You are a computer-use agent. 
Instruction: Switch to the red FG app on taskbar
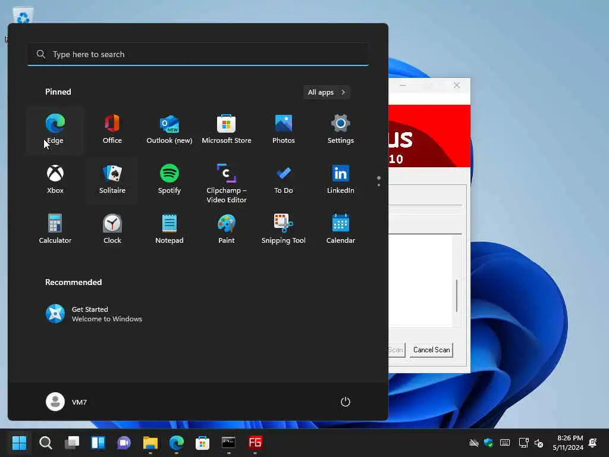pyautogui.click(x=255, y=443)
